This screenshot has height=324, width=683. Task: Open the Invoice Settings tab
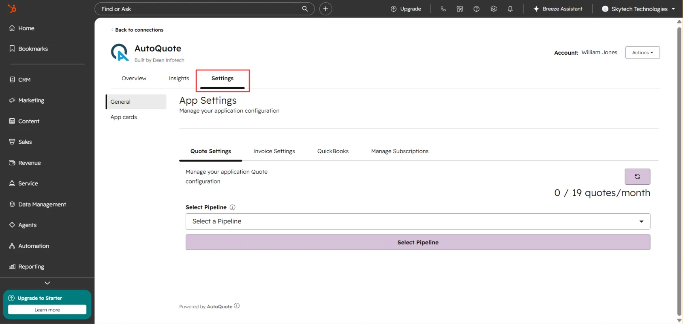274,151
